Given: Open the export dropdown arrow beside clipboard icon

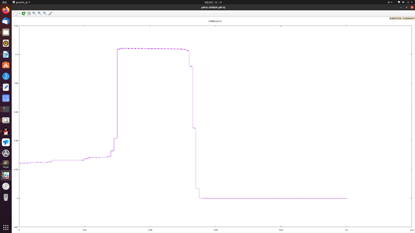Looking at the screenshot, I should click(20, 13).
